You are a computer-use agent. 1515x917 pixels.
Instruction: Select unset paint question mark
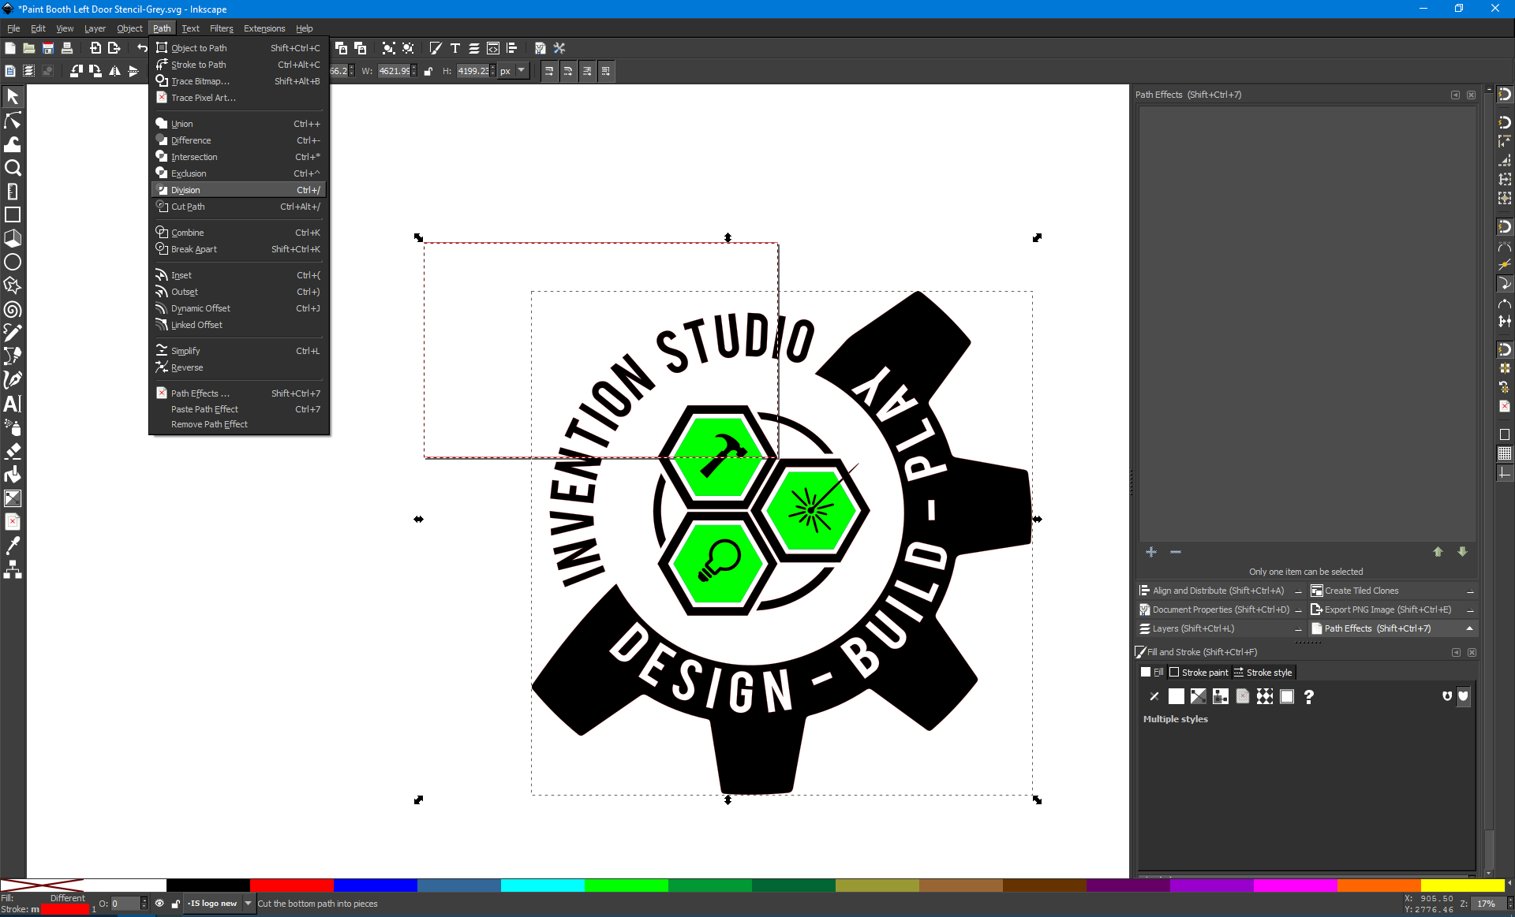pos(1309,696)
